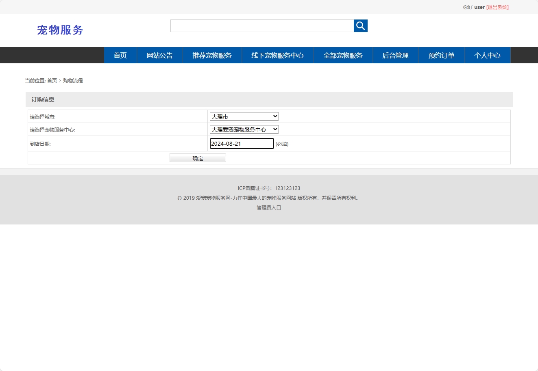This screenshot has width=538, height=371.
Task: Open 后台管理 backend management
Action: (395, 55)
